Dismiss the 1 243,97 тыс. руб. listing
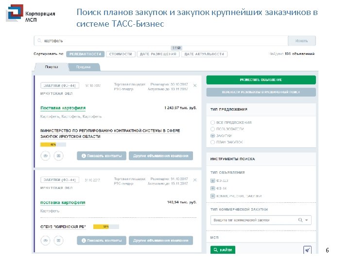 [x=195, y=85]
